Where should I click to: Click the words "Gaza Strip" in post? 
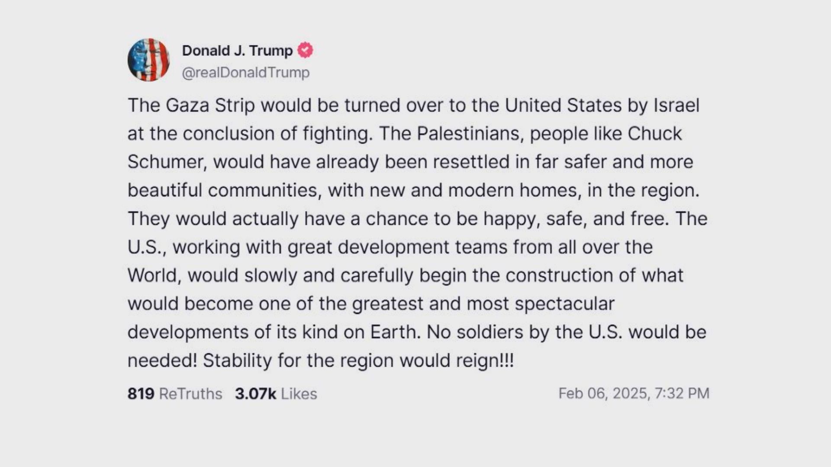pyautogui.click(x=210, y=106)
